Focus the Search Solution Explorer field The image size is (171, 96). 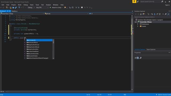pos(152,17)
